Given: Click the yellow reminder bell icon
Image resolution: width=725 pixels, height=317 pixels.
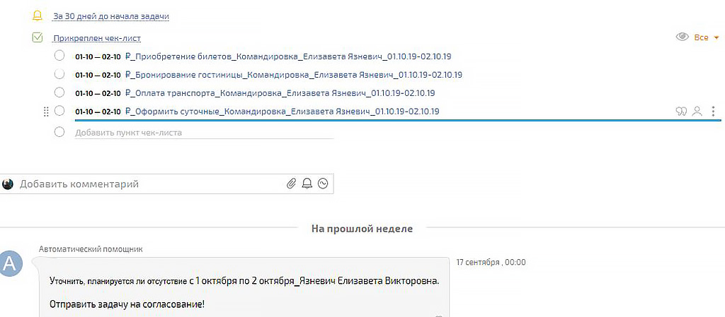Looking at the screenshot, I should tap(38, 16).
